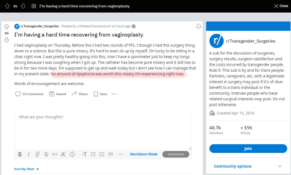The height and width of the screenshot is (175, 291).
Task: Click the 196 Online count
Action: point(246,130)
